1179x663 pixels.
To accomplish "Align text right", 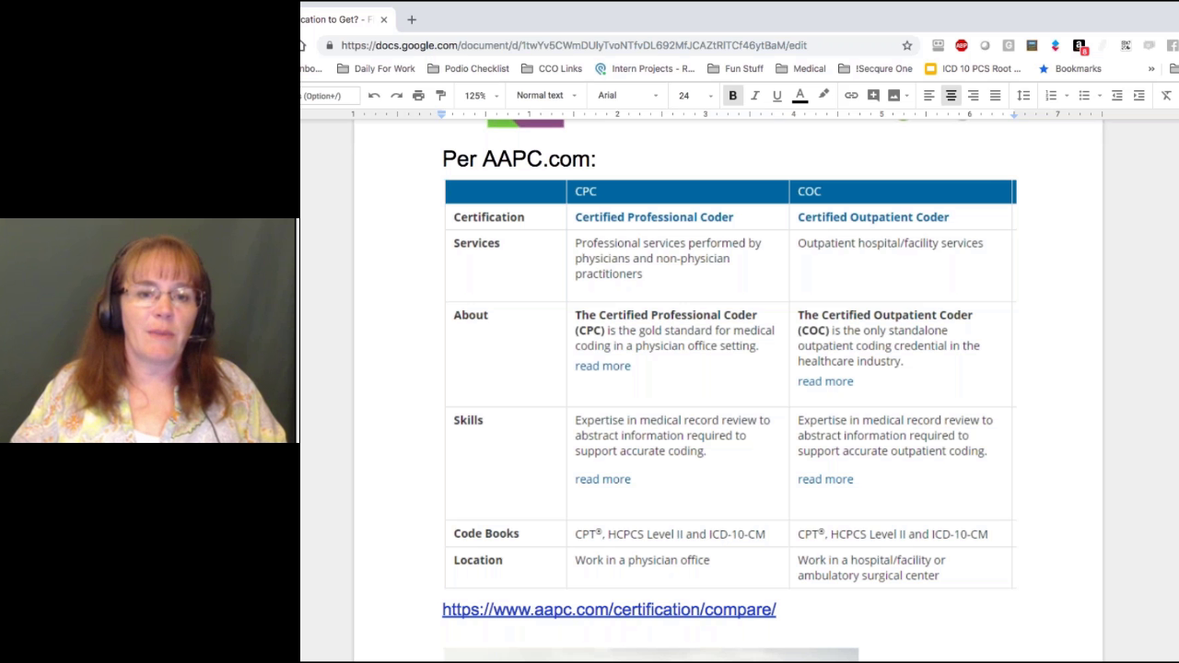I will pyautogui.click(x=973, y=96).
